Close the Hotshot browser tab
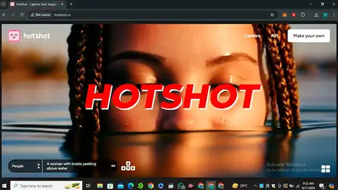 [x=62, y=4]
